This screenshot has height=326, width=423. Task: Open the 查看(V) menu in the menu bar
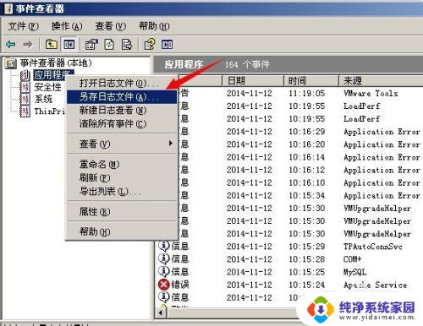[x=110, y=26]
